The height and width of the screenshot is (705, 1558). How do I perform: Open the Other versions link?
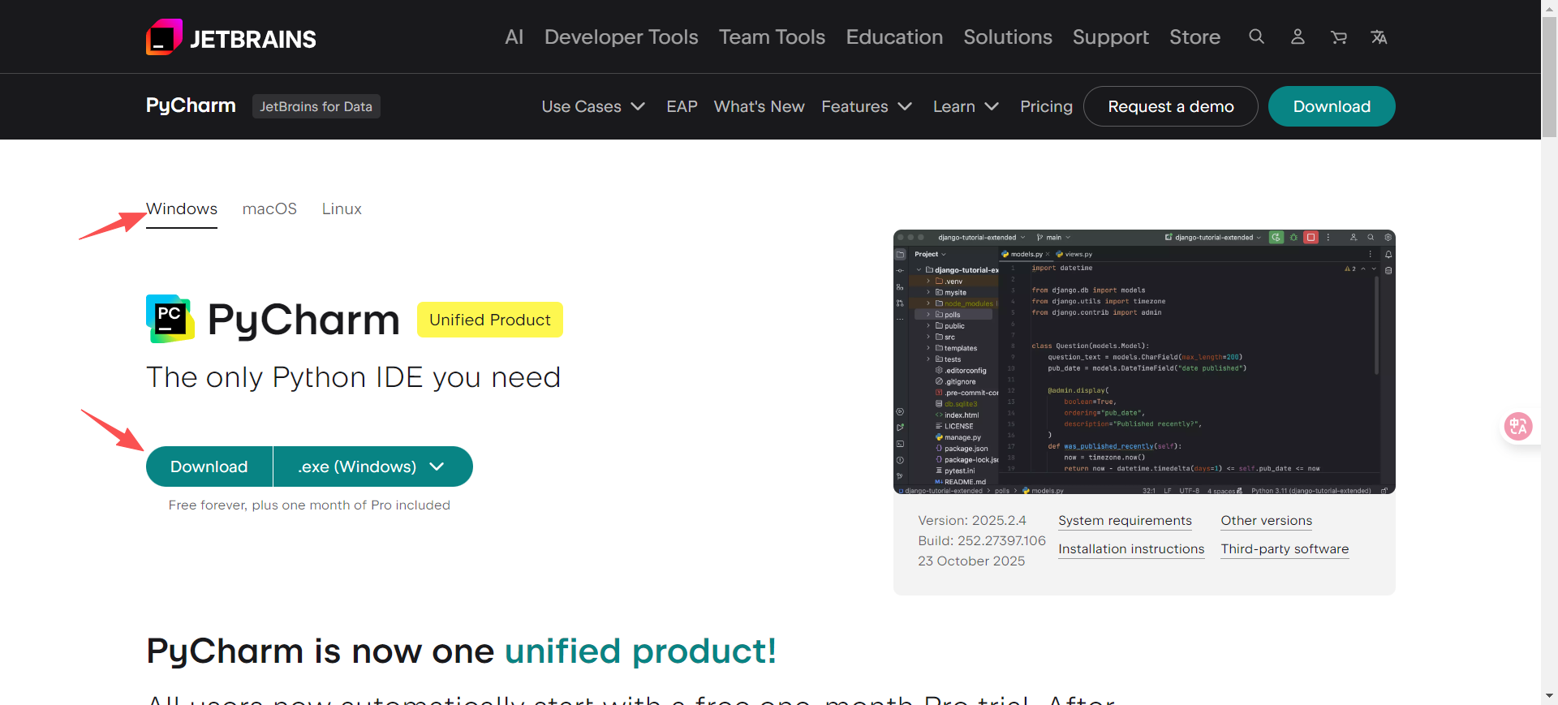point(1266,521)
